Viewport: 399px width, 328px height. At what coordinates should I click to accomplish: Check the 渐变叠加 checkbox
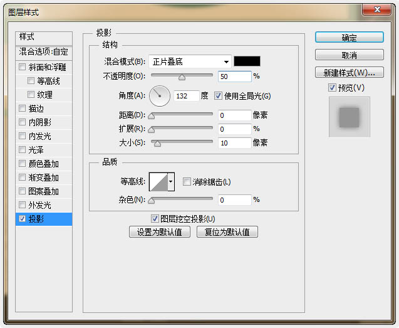tap(23, 177)
